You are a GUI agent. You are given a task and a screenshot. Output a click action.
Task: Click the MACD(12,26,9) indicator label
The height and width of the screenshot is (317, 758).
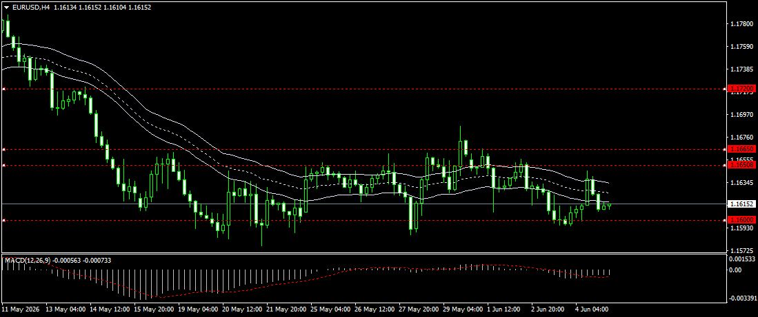(27, 260)
